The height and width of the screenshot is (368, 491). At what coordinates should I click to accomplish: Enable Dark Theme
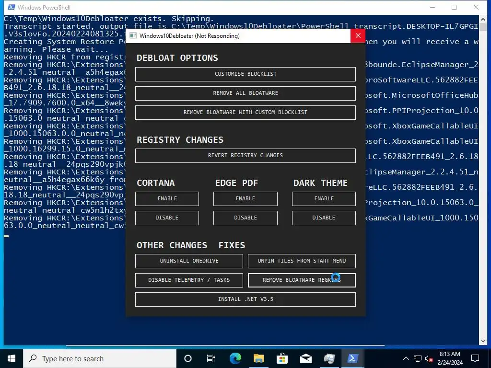(x=324, y=199)
